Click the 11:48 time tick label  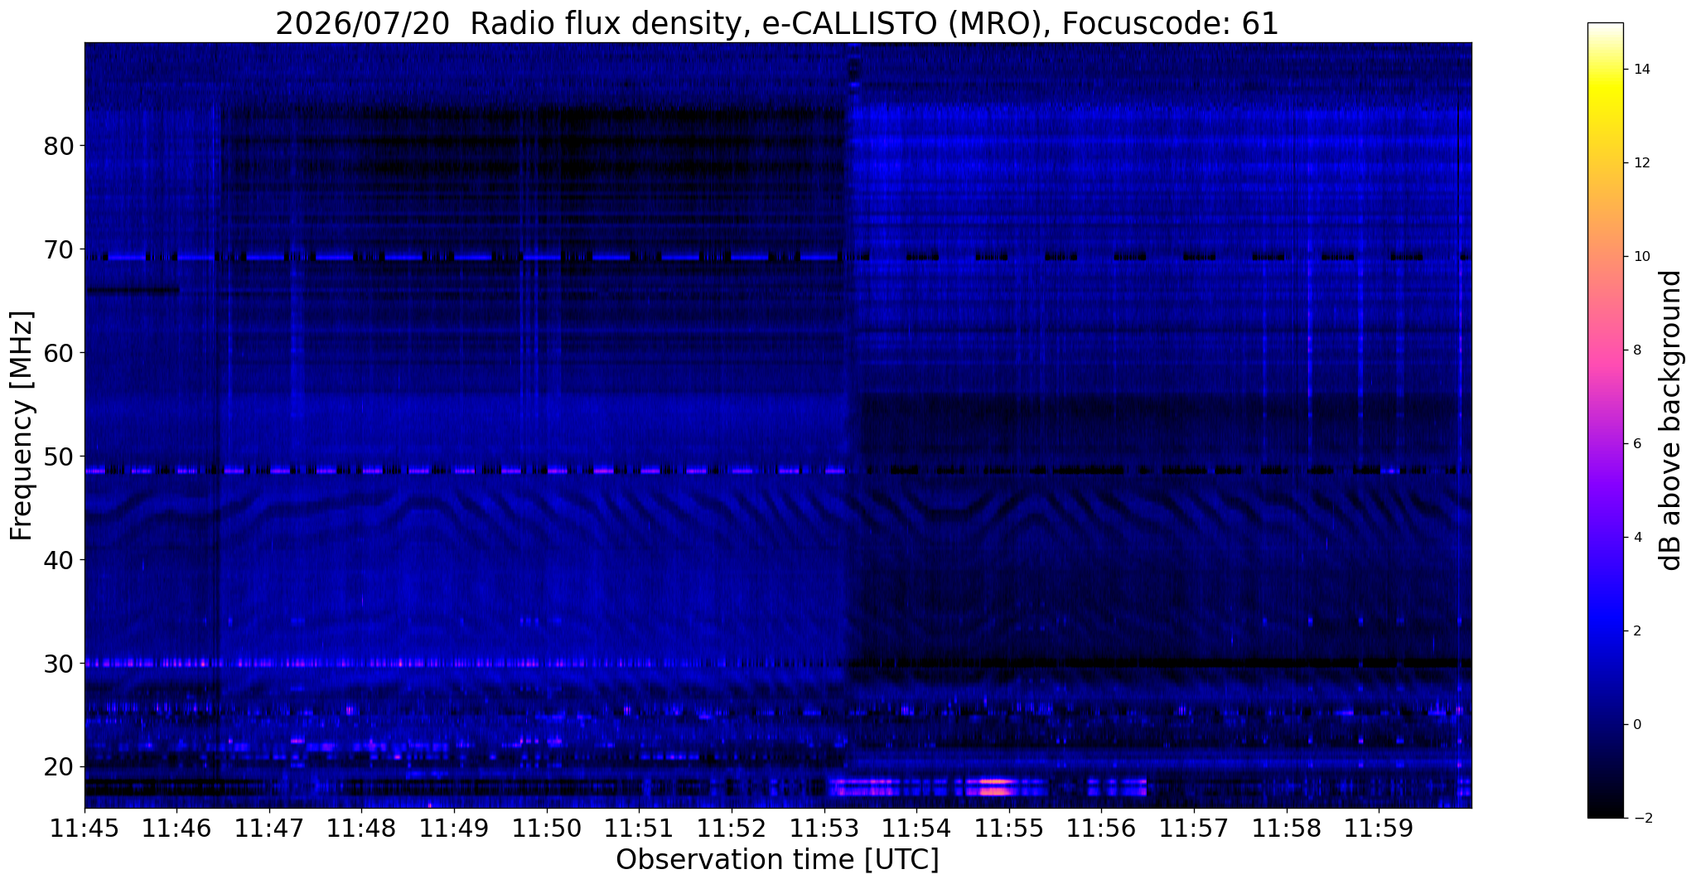361,829
